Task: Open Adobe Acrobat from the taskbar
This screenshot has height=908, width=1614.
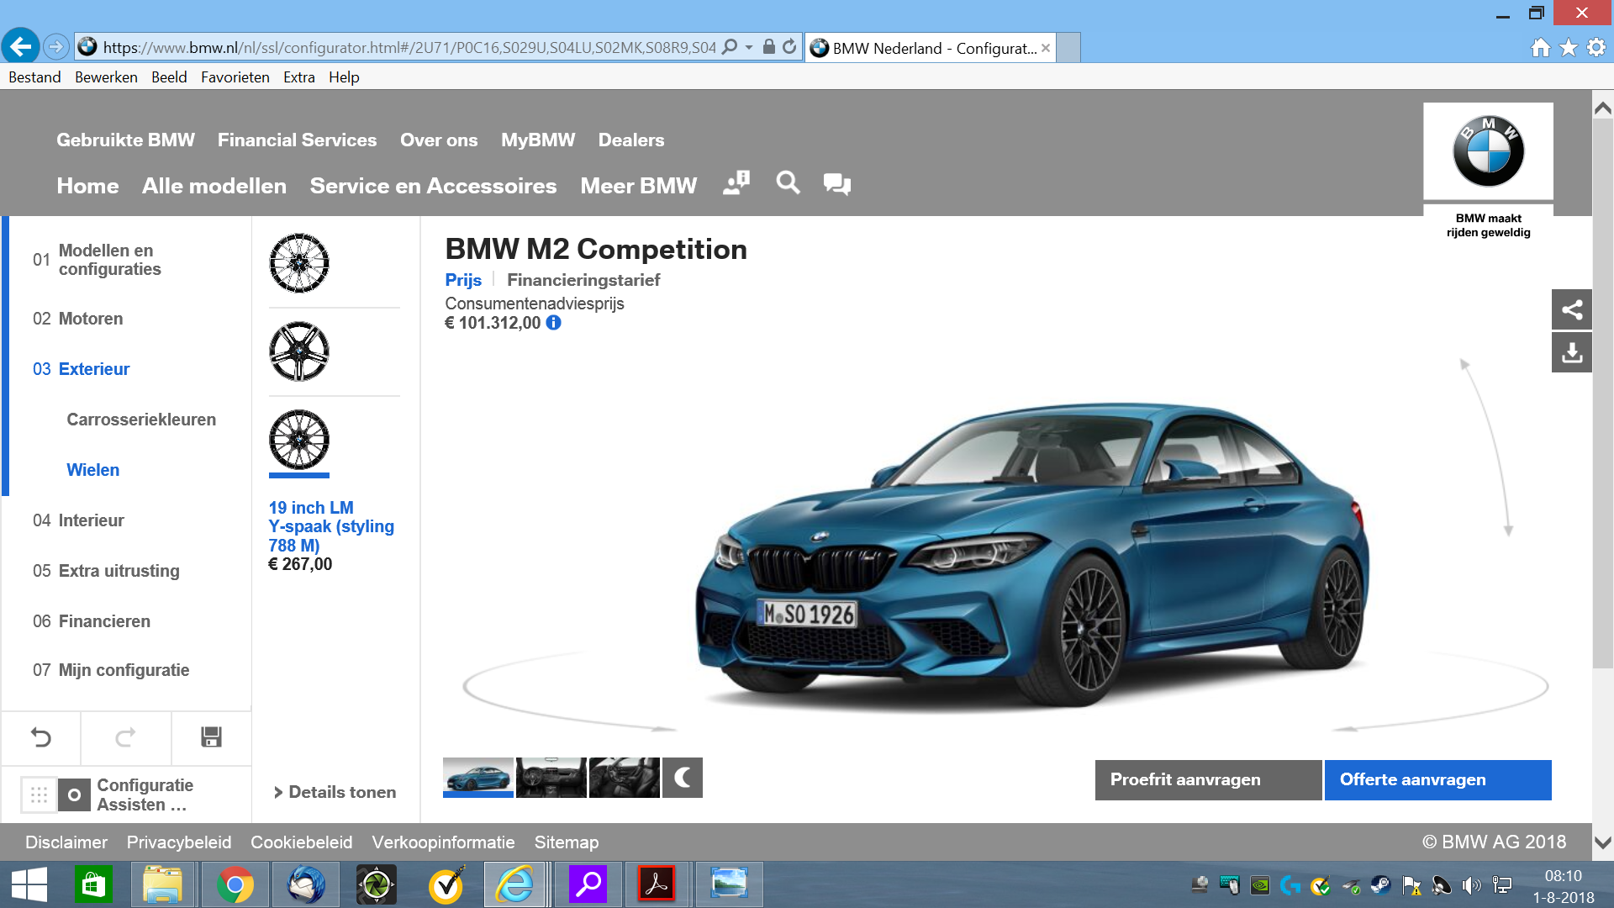Action: click(657, 884)
